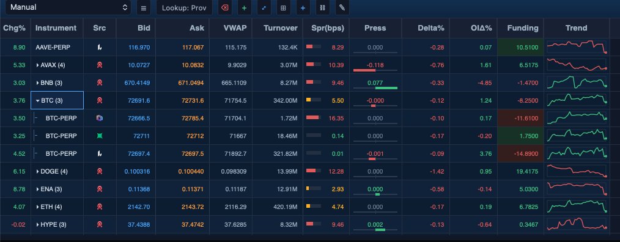The height and width of the screenshot is (242, 620).
Task: Click the red clear/backspace icon
Action: [x=224, y=7]
